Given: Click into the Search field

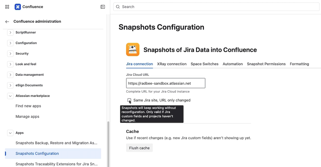Looking at the screenshot, I should coord(216,7).
